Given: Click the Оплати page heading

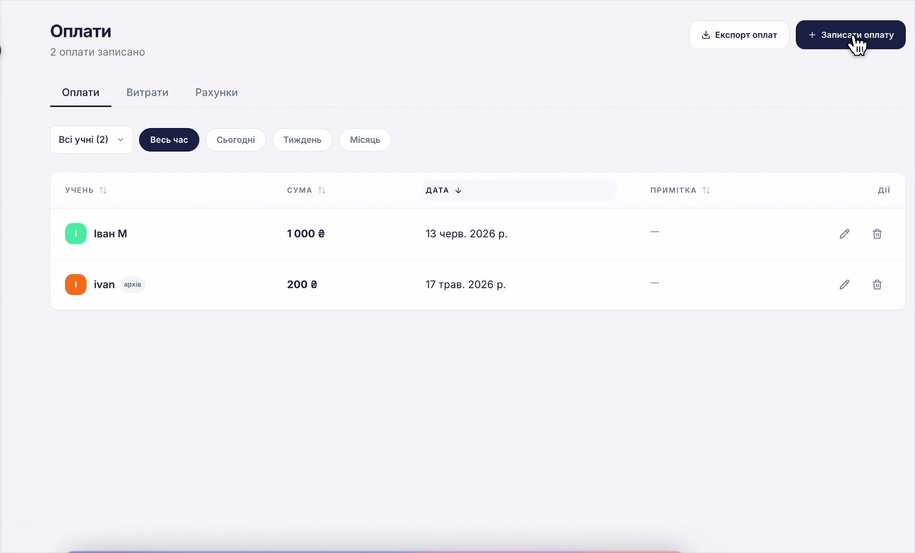Looking at the screenshot, I should coord(81,31).
